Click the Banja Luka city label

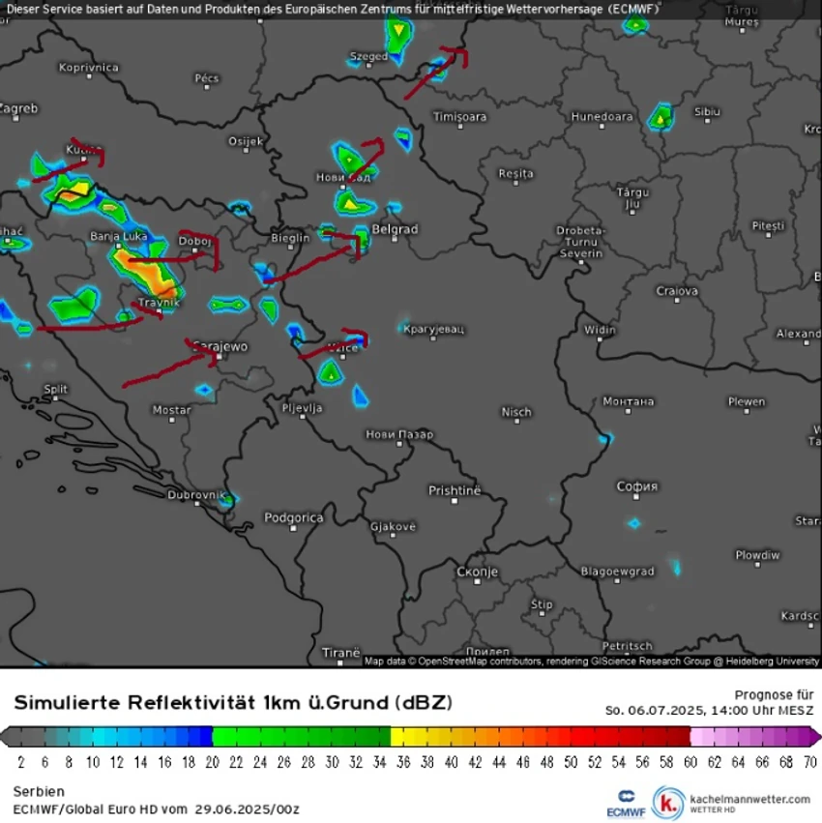coord(119,236)
